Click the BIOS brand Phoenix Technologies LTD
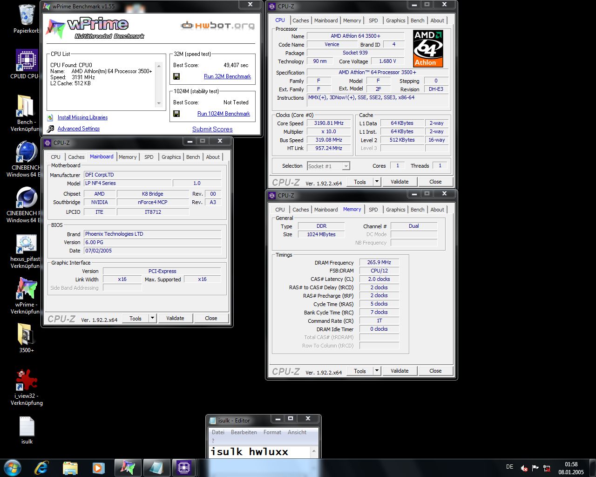 (152, 234)
